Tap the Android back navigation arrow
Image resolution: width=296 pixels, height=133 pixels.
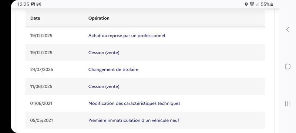click(x=288, y=30)
